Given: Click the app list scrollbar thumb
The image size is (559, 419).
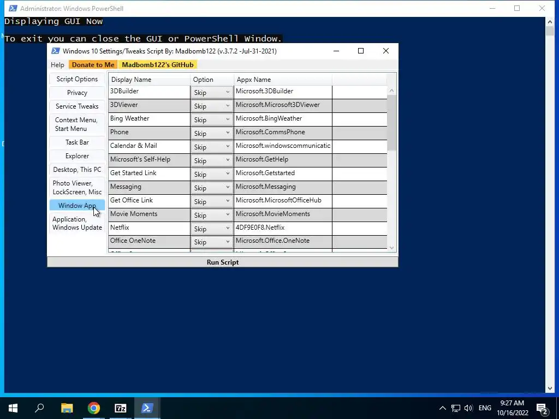Looking at the screenshot, I should [x=392, y=123].
